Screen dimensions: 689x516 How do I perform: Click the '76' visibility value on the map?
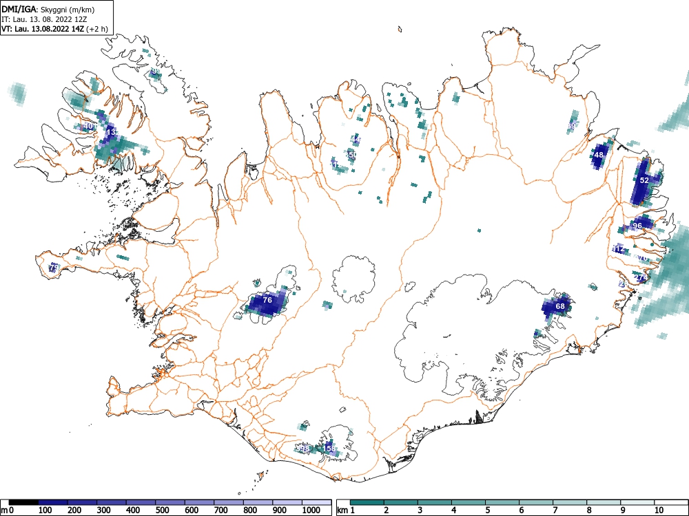[267, 300]
